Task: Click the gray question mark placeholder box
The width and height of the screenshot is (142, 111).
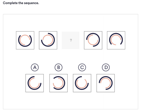Action: tap(71, 40)
